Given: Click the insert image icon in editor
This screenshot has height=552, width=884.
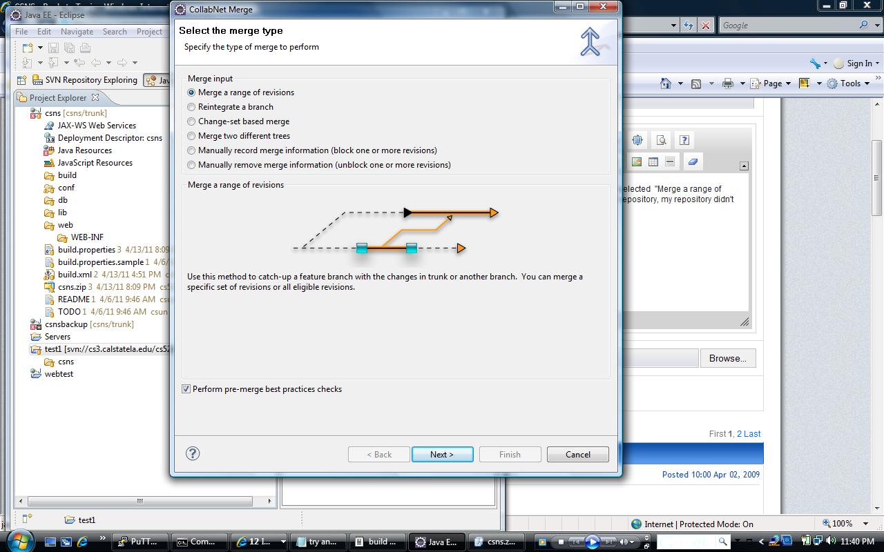Looking at the screenshot, I should pyautogui.click(x=637, y=161).
